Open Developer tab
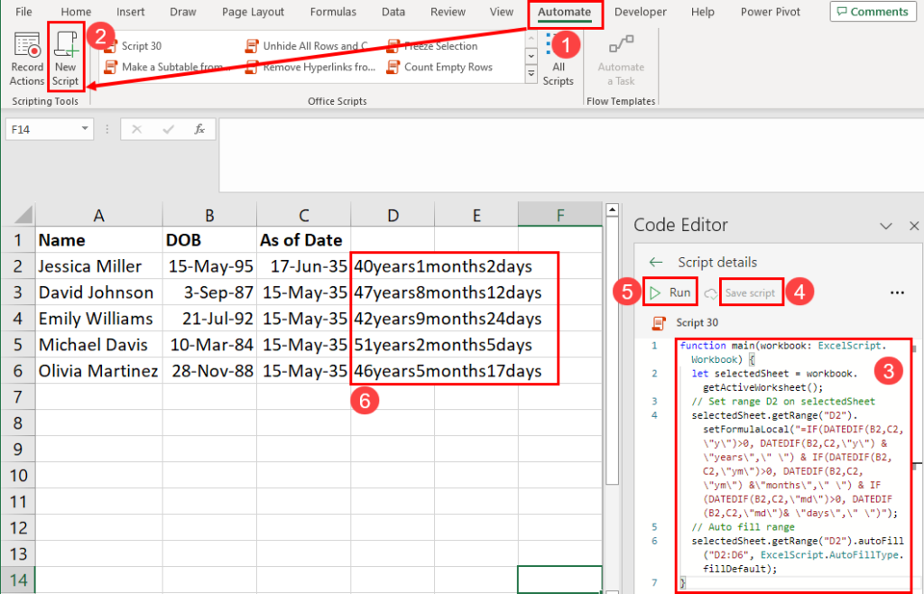This screenshot has width=924, height=594. pos(640,12)
